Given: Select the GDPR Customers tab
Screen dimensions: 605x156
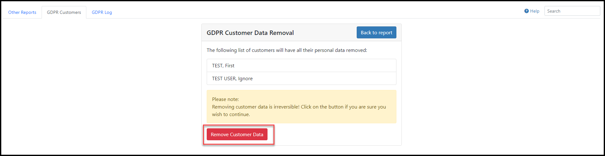Looking at the screenshot, I should 64,12.
